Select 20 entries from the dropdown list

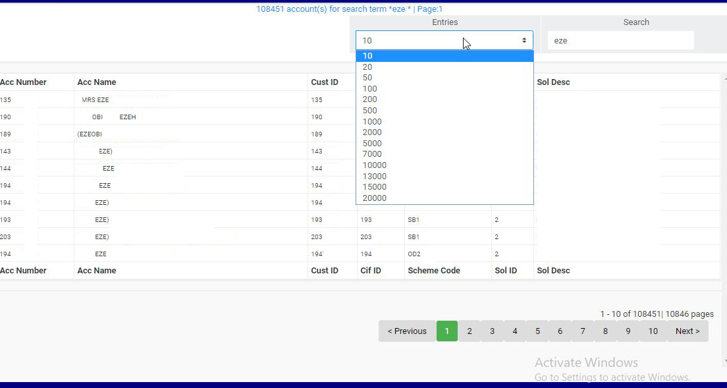click(367, 67)
